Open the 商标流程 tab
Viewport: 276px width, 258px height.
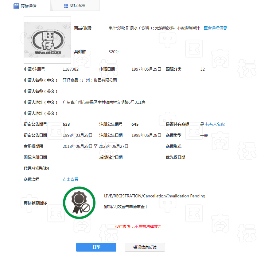click(75, 6)
